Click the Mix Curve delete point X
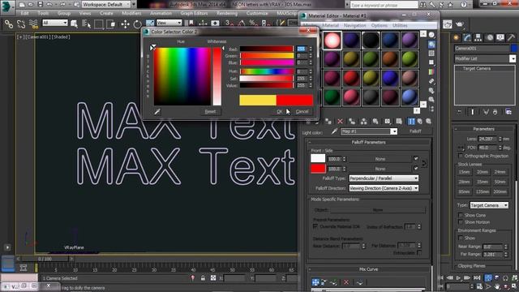 346,282
